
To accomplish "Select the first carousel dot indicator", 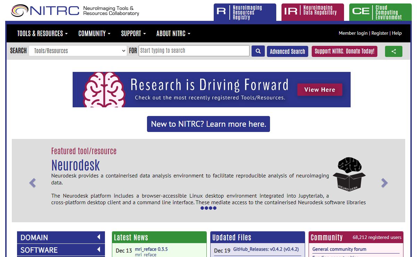I will 202,208.
